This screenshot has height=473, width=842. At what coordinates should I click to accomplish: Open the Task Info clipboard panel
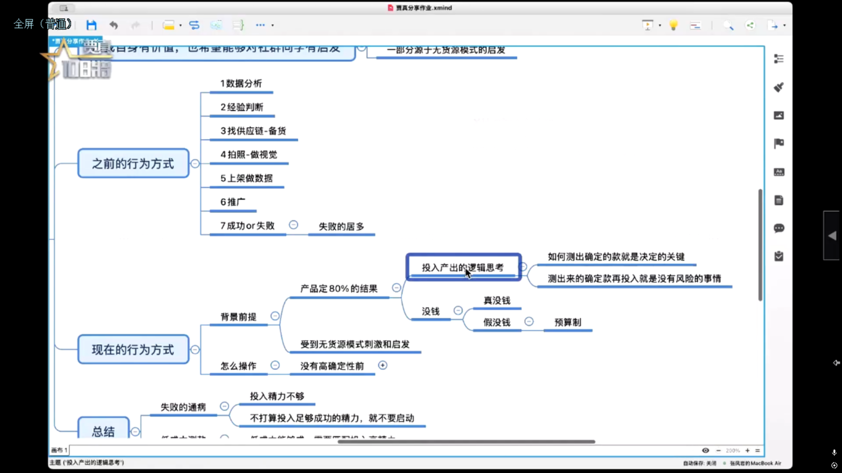(x=779, y=256)
